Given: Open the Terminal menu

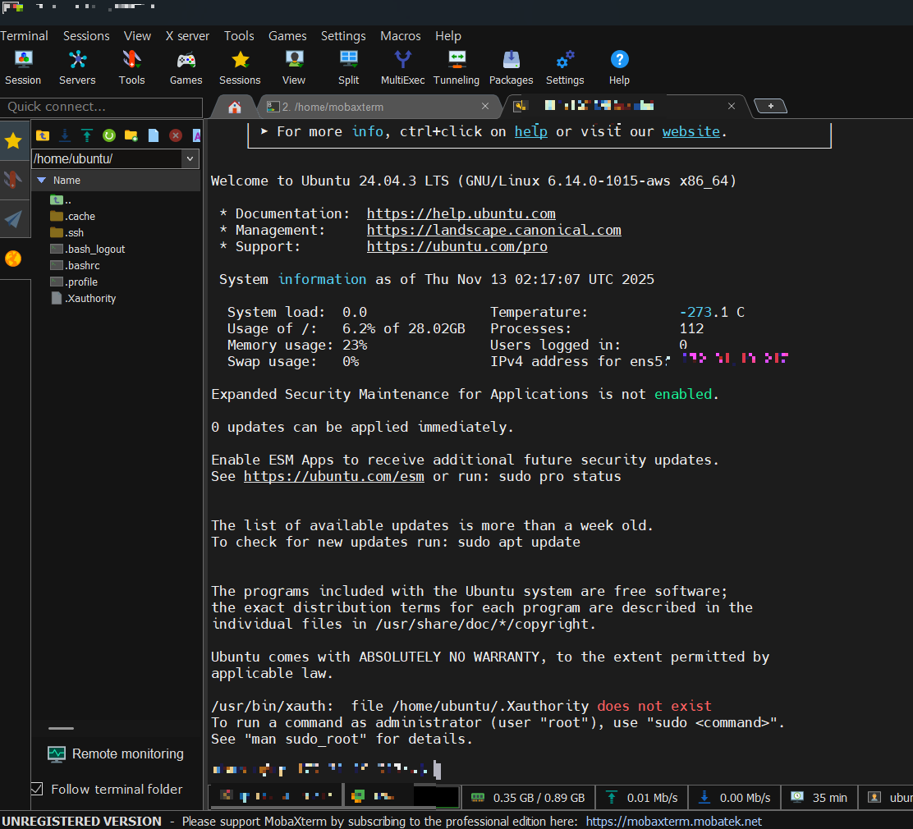Looking at the screenshot, I should pos(24,36).
